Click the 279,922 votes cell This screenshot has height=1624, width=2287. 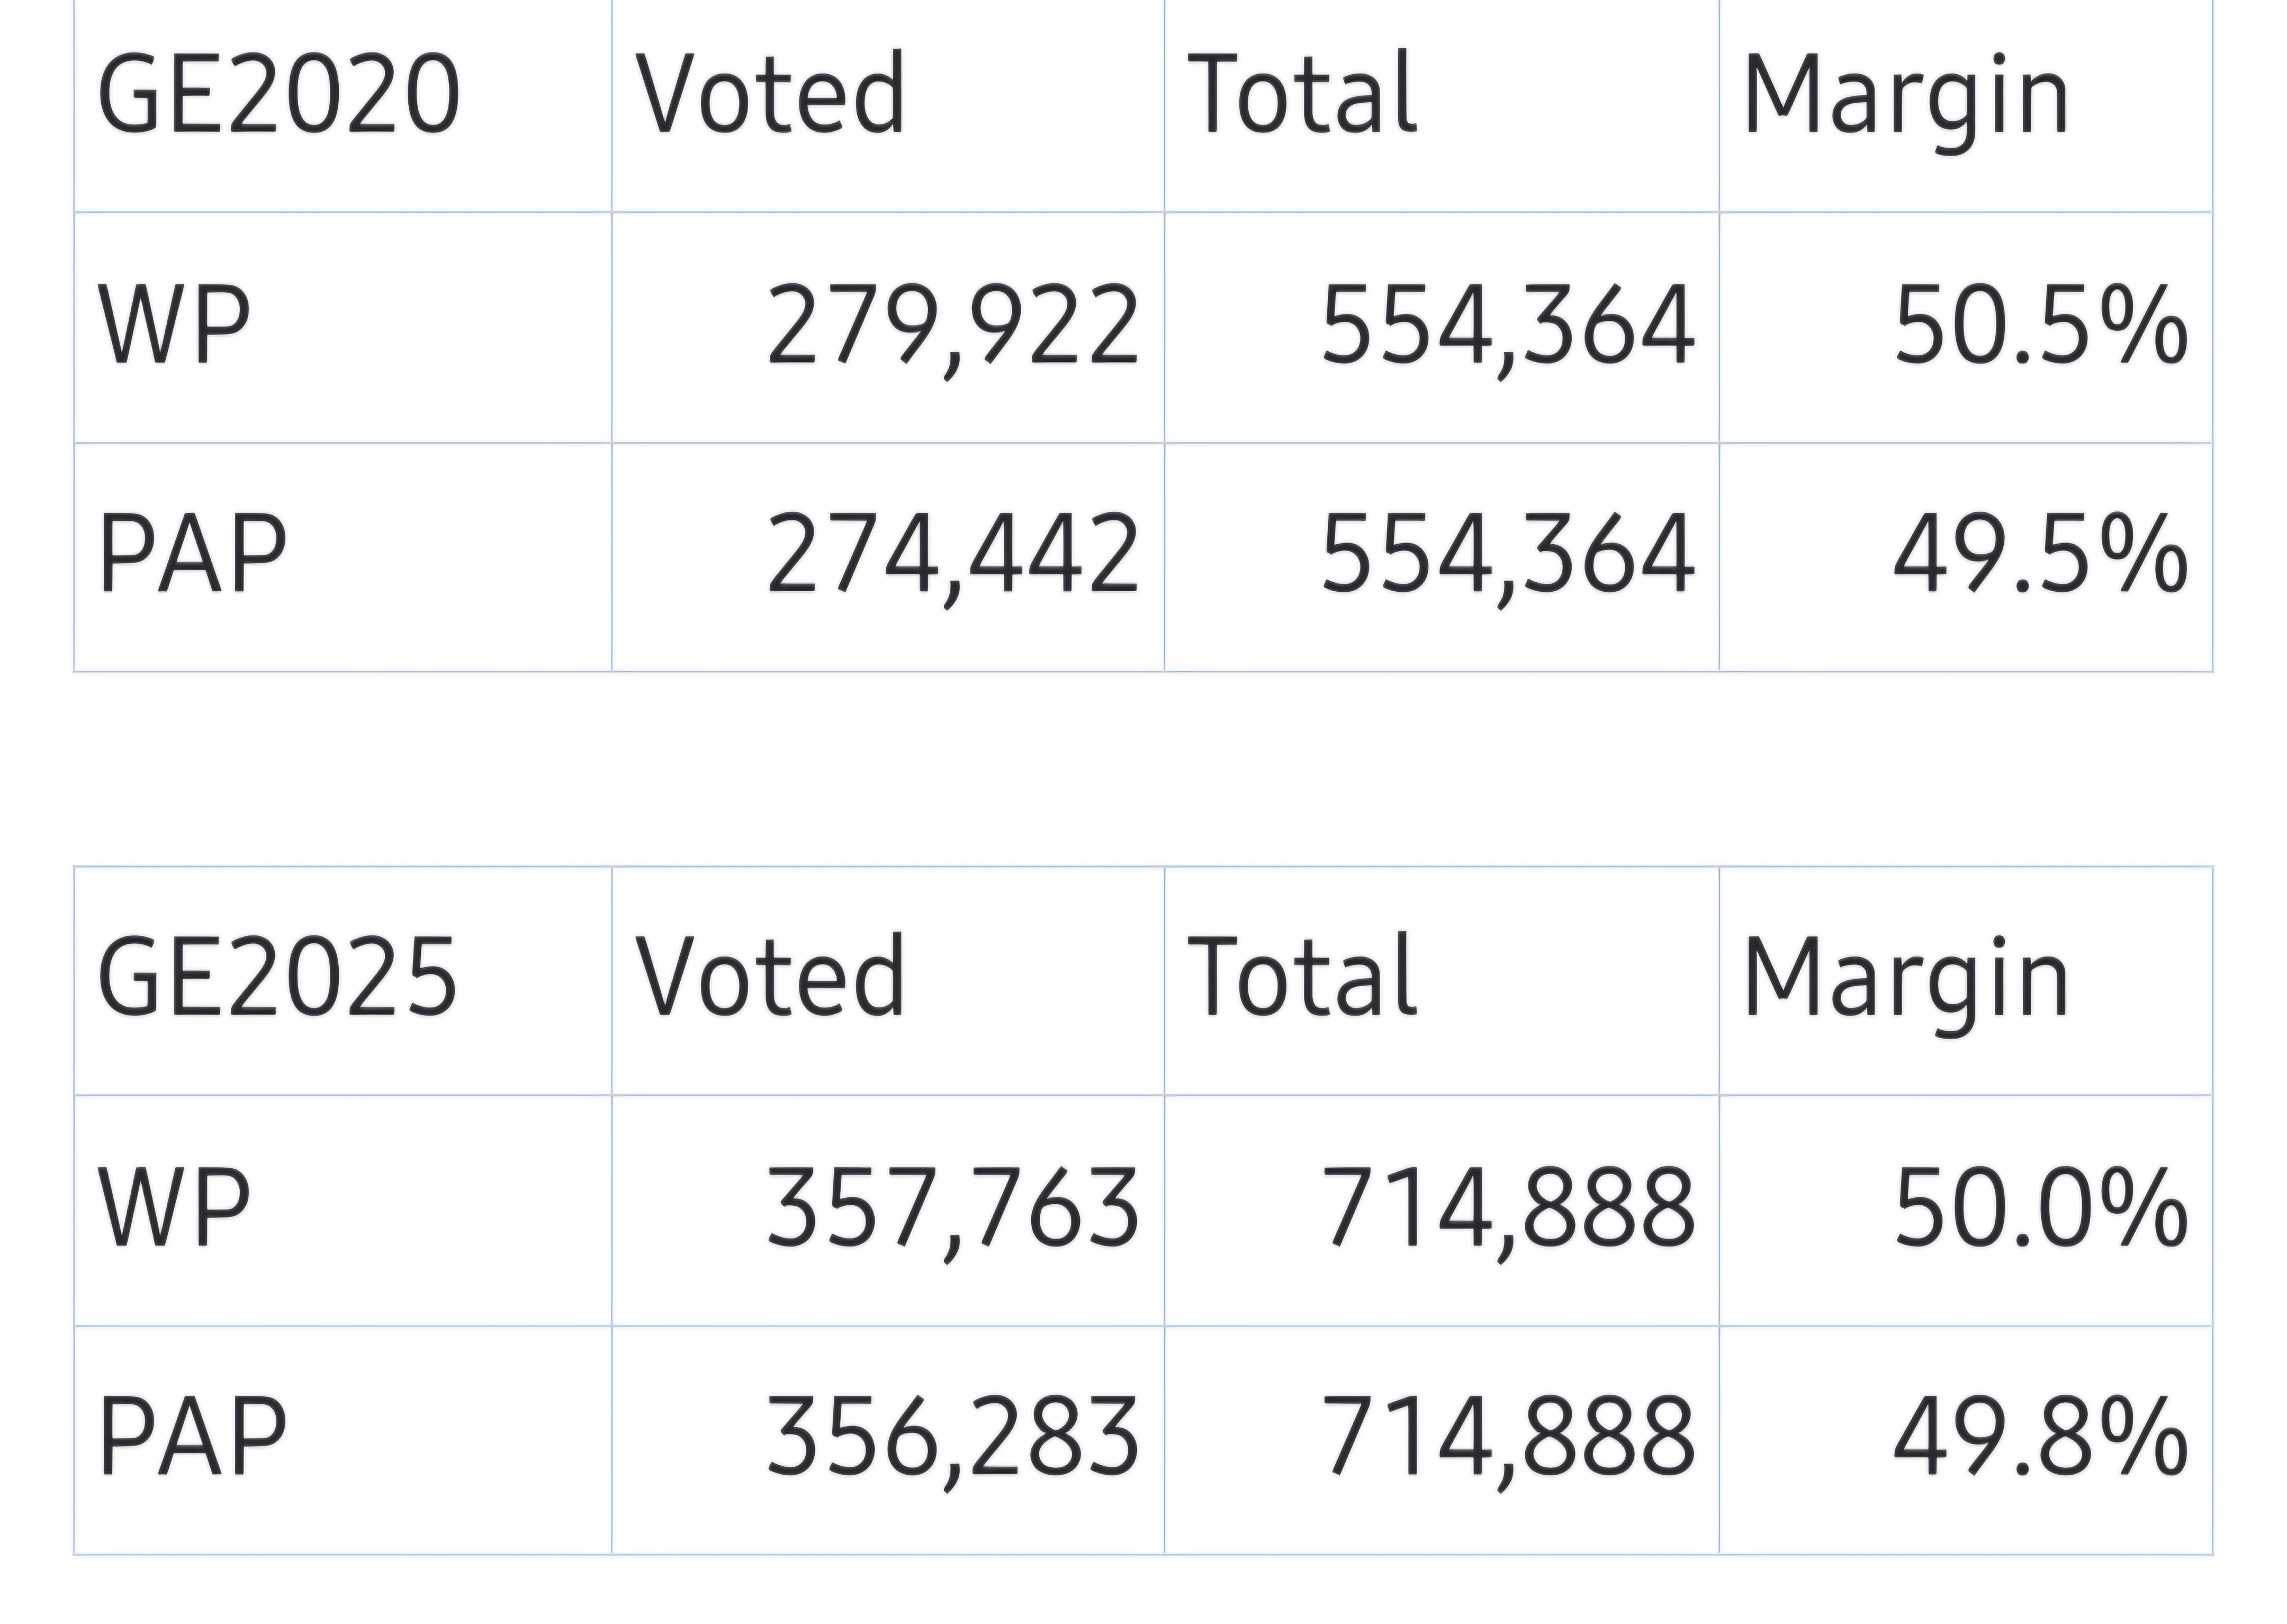(x=952, y=325)
